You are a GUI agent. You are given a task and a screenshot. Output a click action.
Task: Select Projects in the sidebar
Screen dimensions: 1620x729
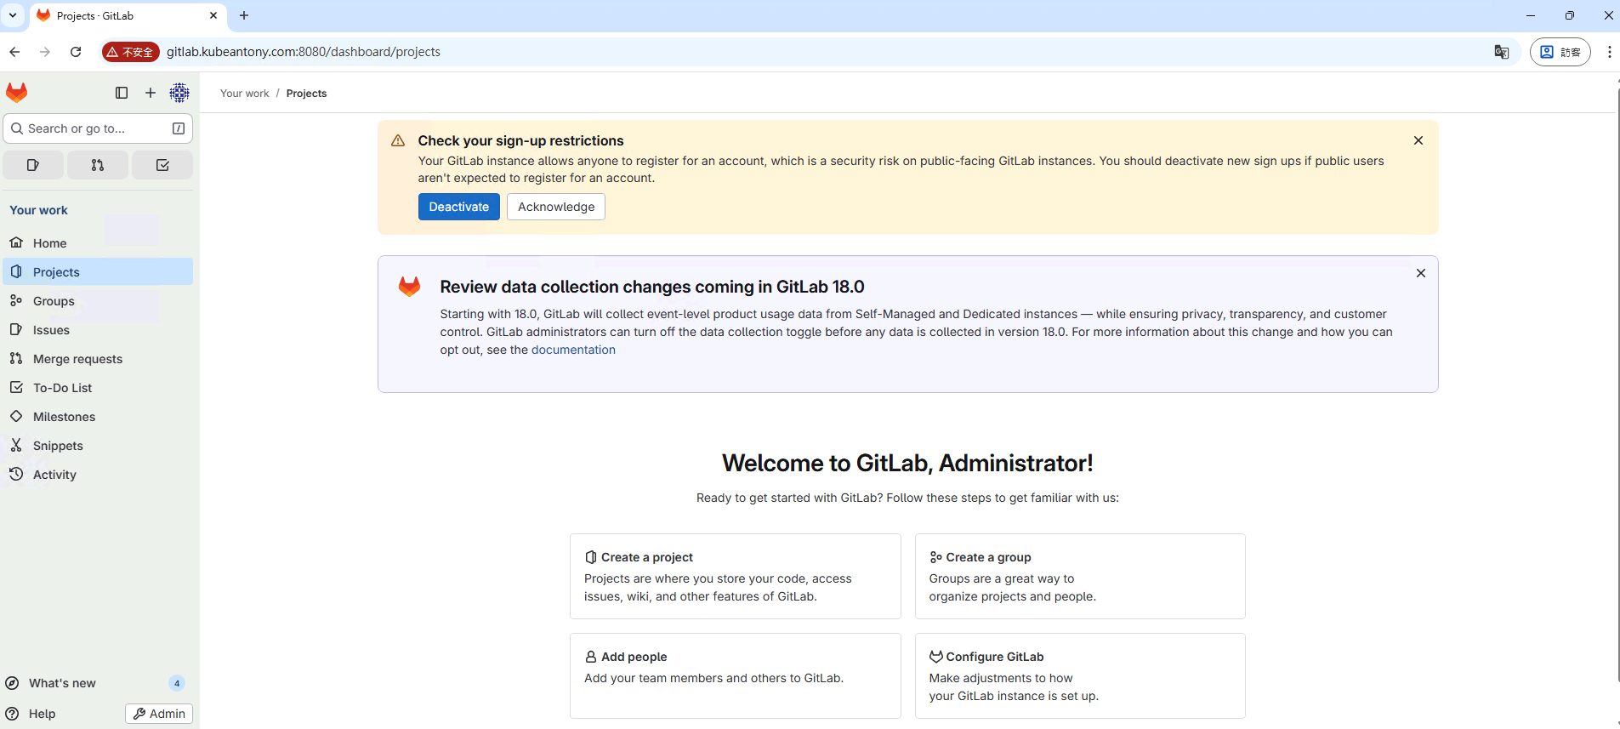99,272
